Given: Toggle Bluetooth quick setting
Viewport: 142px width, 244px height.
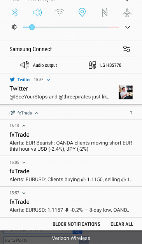Looking at the screenshot, I should (x=15, y=12).
